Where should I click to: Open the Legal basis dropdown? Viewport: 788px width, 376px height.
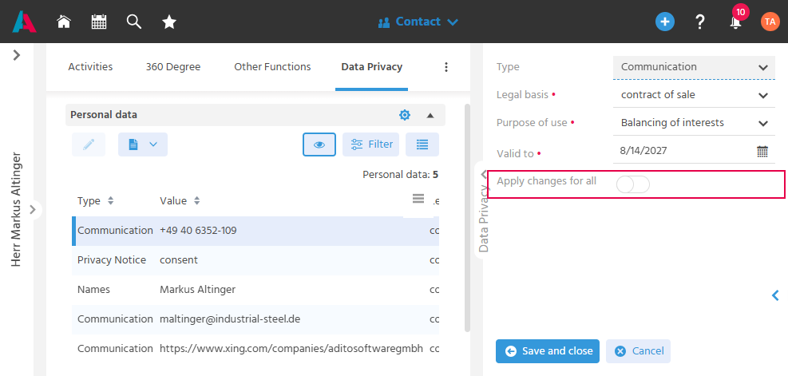coord(694,95)
